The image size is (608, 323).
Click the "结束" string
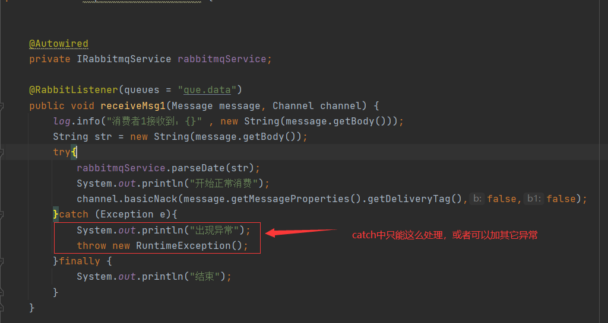(x=204, y=277)
